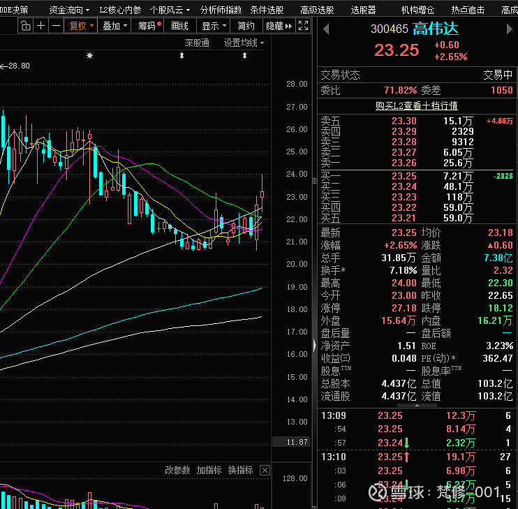Open the 热点追击 menu
Image resolution: width=518 pixels, height=509 pixels.
click(468, 10)
